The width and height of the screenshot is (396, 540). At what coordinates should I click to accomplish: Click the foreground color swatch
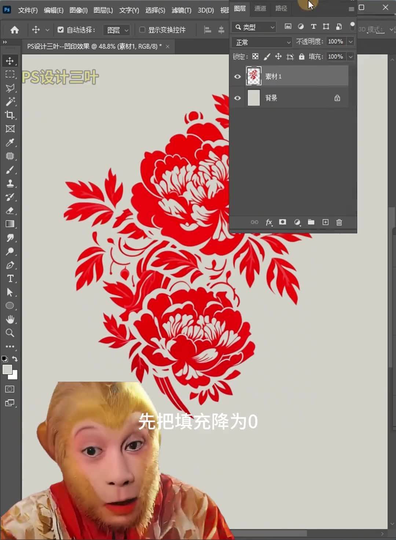(x=7, y=369)
